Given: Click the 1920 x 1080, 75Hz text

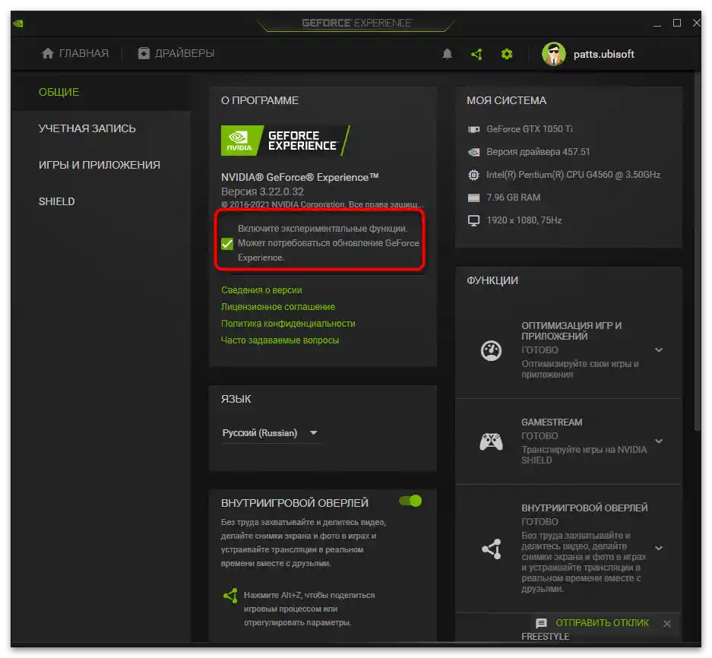Looking at the screenshot, I should pyautogui.click(x=524, y=220).
